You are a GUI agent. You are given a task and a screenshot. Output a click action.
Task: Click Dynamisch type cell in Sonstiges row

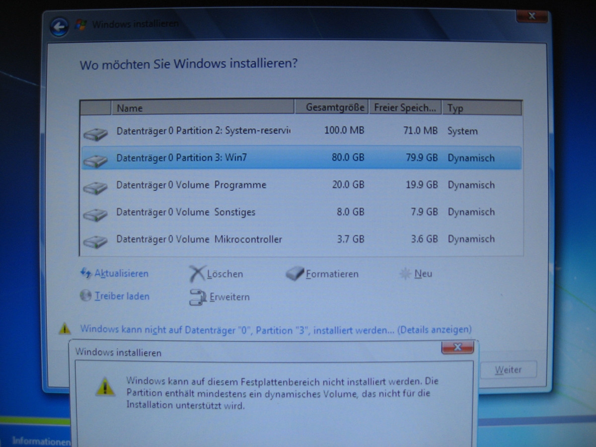(471, 212)
